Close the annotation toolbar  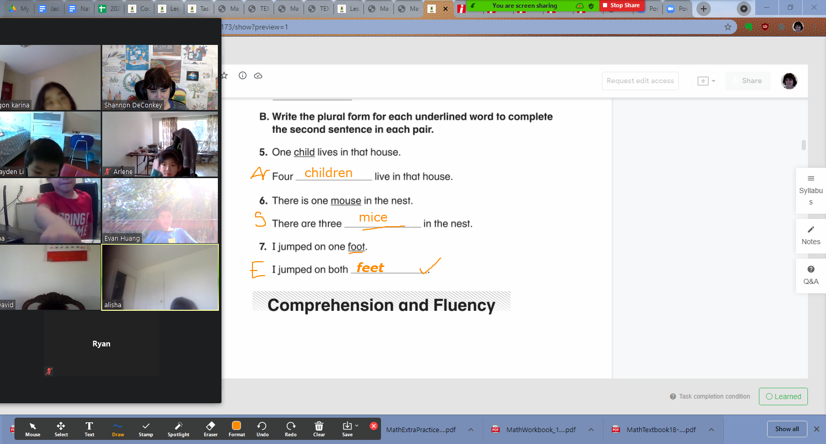click(x=374, y=426)
